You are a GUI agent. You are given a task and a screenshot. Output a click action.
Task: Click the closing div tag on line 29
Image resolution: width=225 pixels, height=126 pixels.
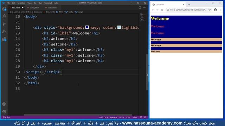pos(39,66)
